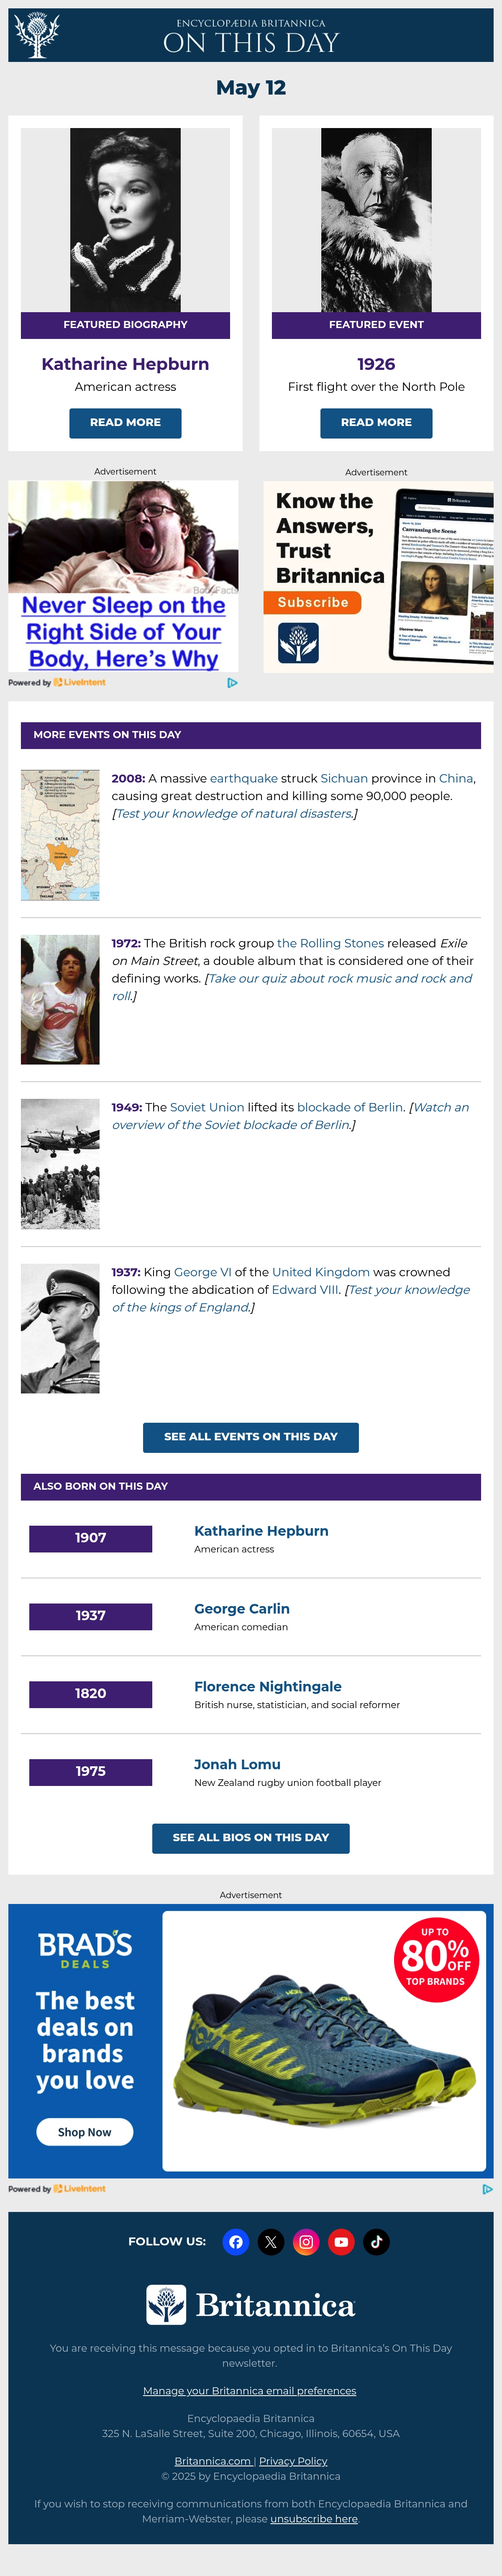Click the Subscribe button in Britannica ad
Screen dimensions: 502x2576
click(312, 603)
